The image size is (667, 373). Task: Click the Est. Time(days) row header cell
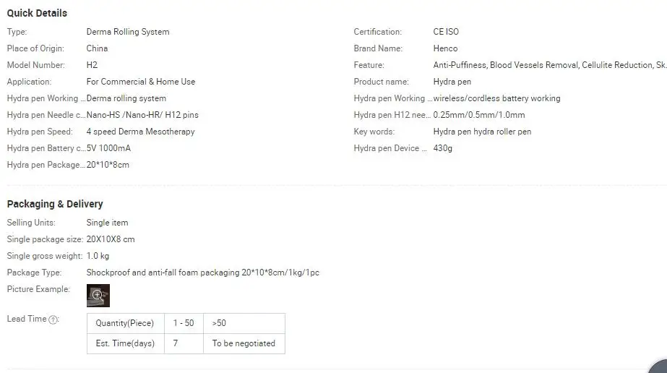pyautogui.click(x=125, y=343)
